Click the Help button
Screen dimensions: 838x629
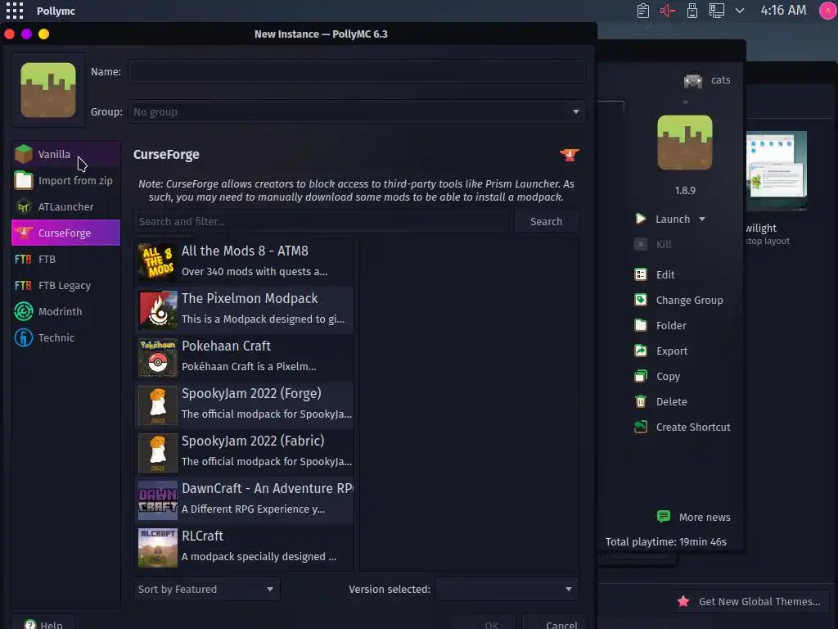(43, 623)
